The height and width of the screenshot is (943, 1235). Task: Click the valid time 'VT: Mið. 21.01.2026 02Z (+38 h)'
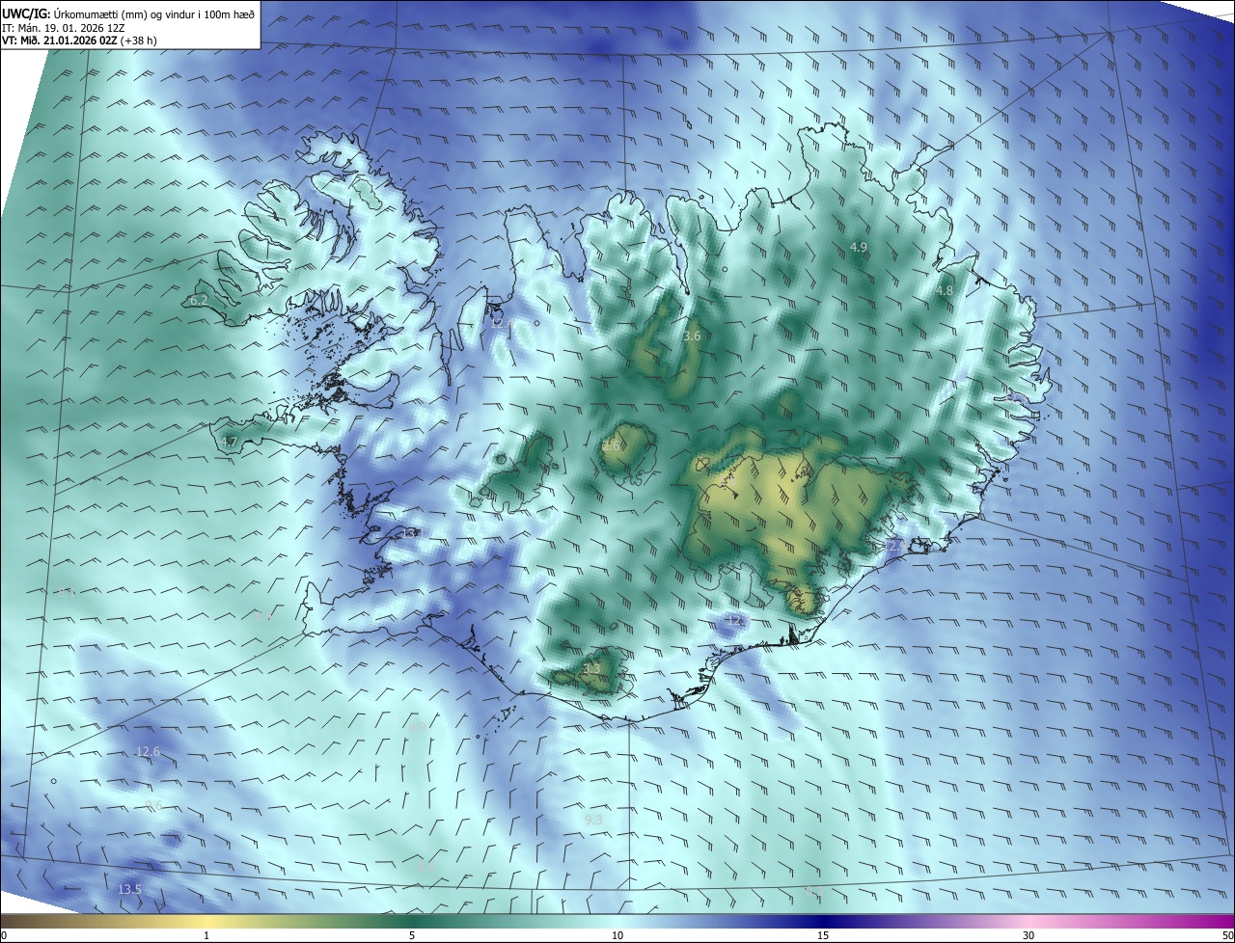tap(79, 40)
